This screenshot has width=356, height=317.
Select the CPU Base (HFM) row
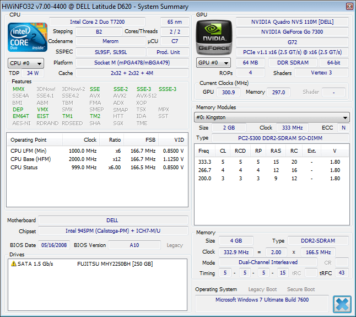97,159
